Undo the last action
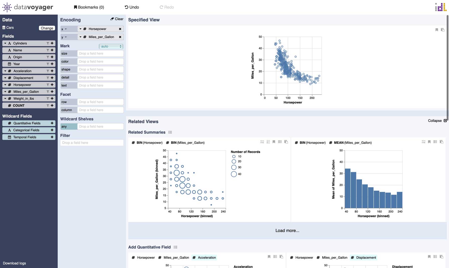 point(132,7)
